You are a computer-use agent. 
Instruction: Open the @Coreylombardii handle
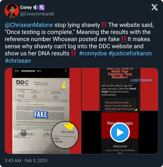click(x=37, y=14)
